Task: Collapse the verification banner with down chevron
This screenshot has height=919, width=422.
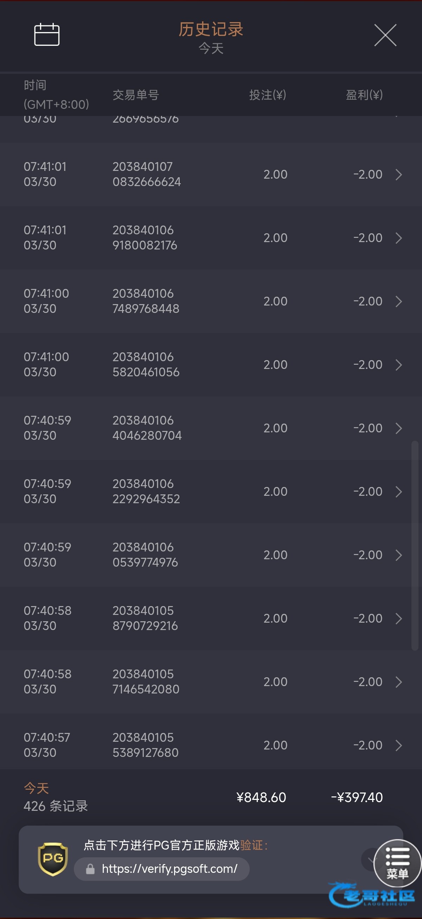Action: pos(370,860)
